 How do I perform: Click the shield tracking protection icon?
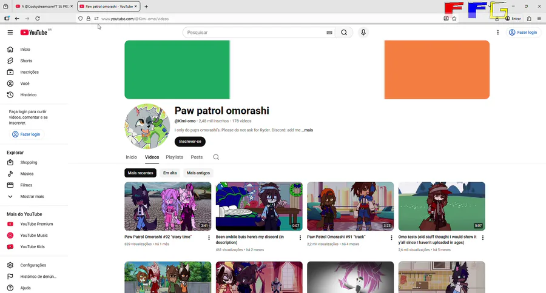click(81, 19)
